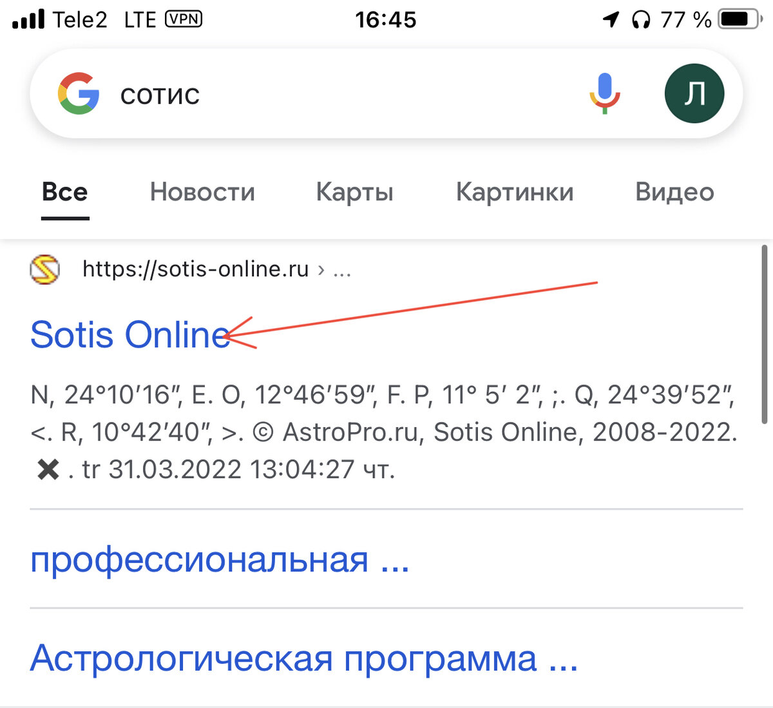Open the profile avatar with letter Л
Viewport: 773px width, 708px height.
click(694, 93)
